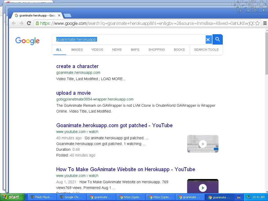
Task: Click the browser back arrow
Action: (14, 23)
